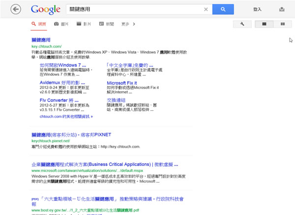Sign in via the 登入 link
The height and width of the screenshot is (215, 295).
click(257, 9)
